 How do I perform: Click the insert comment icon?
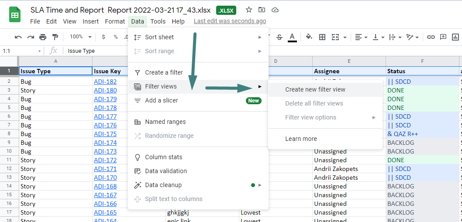(x=443, y=37)
